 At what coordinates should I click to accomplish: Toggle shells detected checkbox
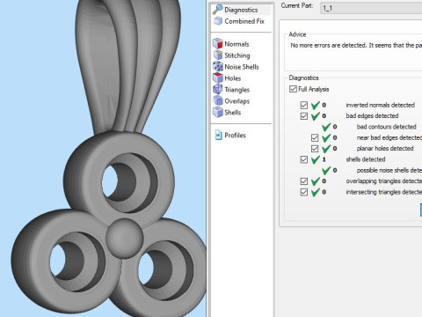pos(304,159)
